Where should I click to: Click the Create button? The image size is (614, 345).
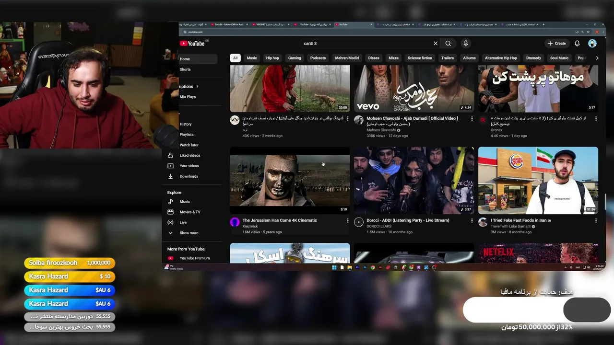(557, 44)
